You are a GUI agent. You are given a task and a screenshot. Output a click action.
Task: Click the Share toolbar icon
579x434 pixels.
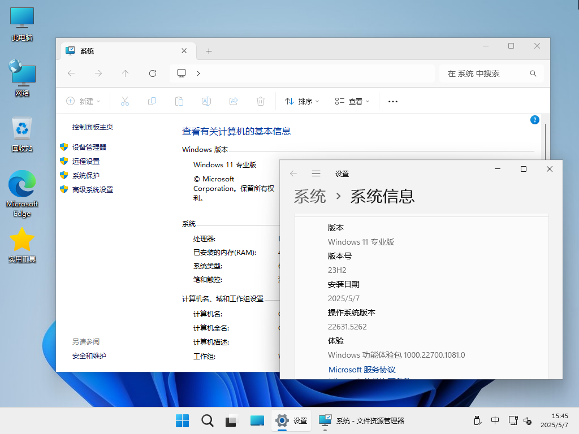pos(234,101)
